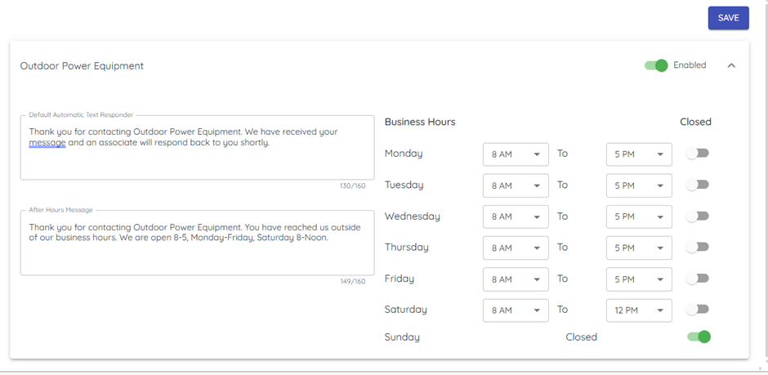
Task: Mark Friday as closed
Action: pos(697,279)
